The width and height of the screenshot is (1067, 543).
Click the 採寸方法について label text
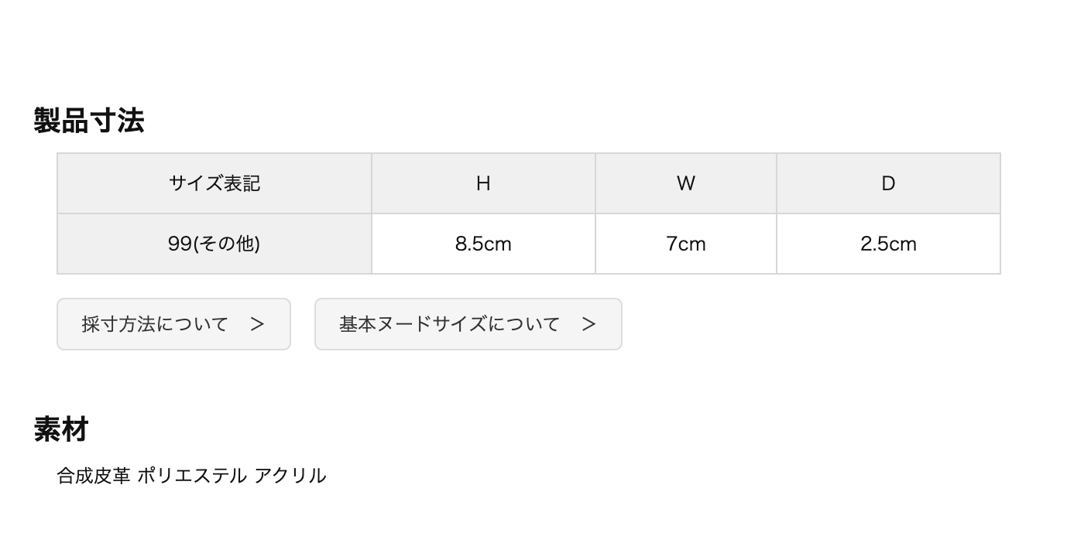155,324
